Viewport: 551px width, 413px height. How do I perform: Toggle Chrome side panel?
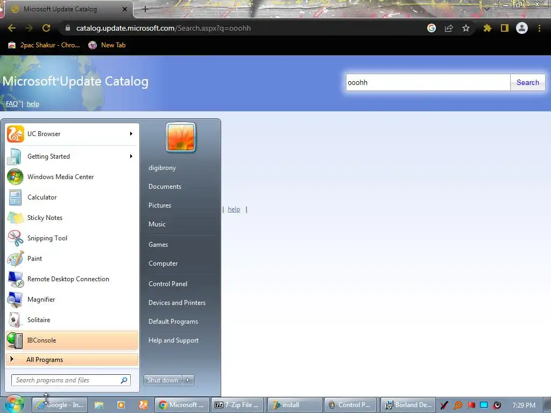[505, 28]
